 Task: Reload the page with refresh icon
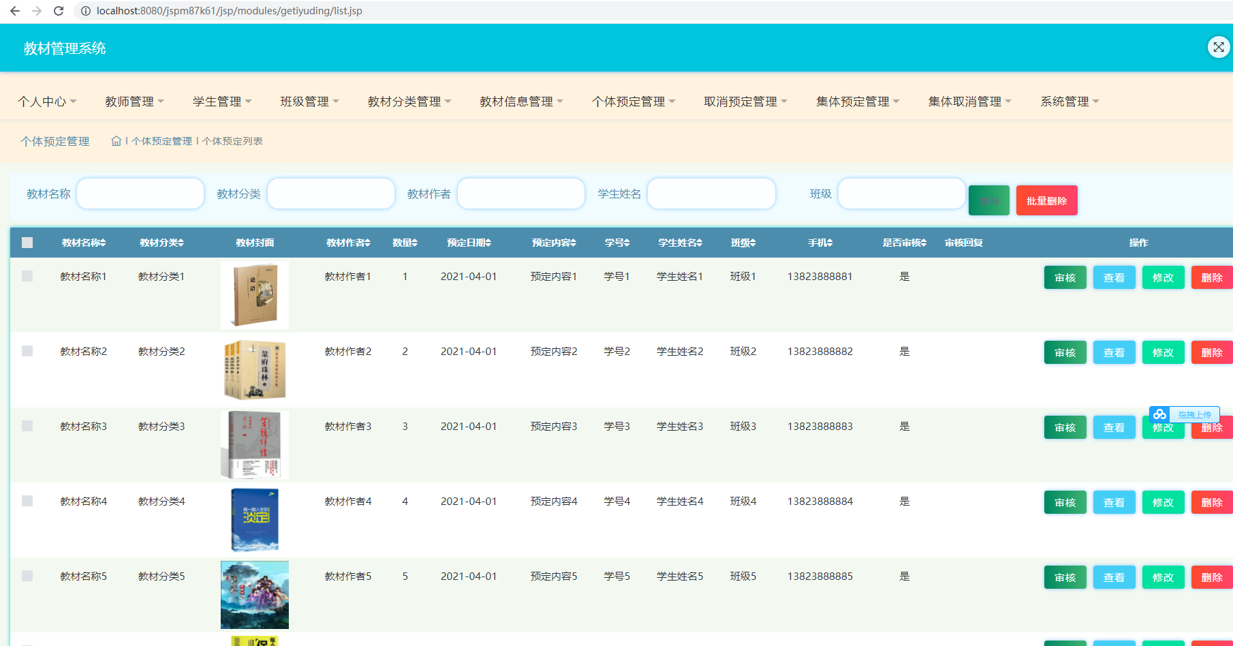click(x=59, y=11)
